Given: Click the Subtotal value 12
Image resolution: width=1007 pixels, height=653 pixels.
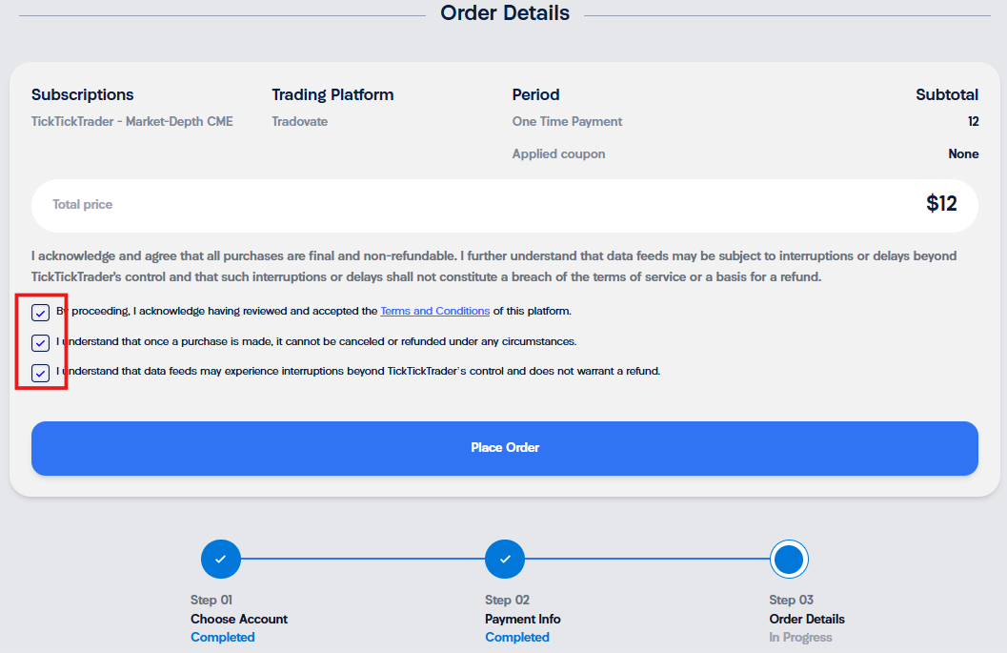Looking at the screenshot, I should click(x=973, y=121).
